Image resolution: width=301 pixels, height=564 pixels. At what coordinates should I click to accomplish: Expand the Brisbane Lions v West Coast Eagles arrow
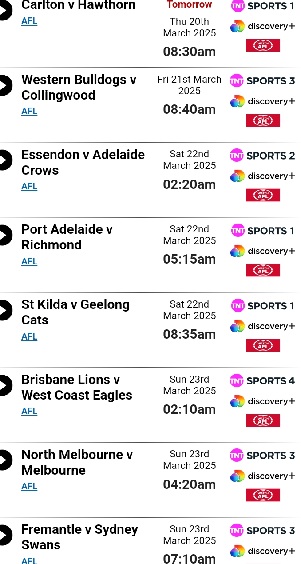[x=5, y=385]
